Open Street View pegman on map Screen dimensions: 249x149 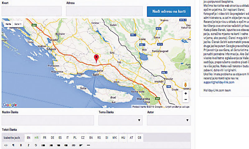click(x=186, y=85)
